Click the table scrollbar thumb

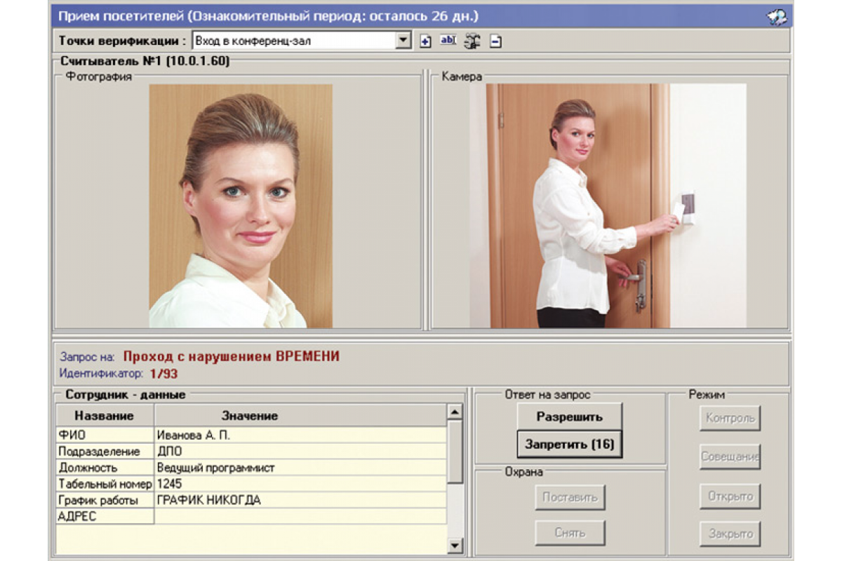(x=455, y=452)
